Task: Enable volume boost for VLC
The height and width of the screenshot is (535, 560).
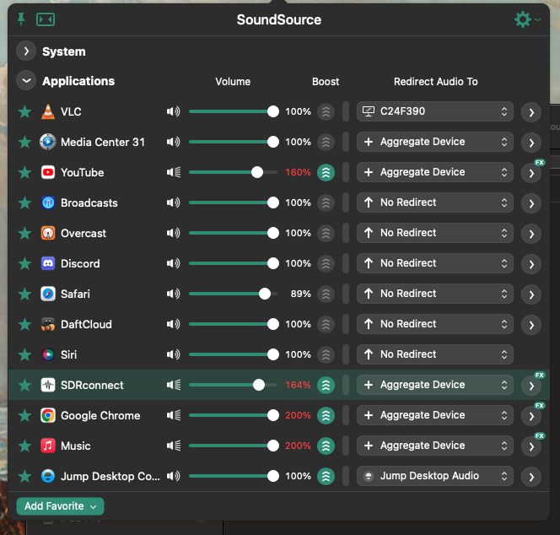Action: click(x=326, y=111)
